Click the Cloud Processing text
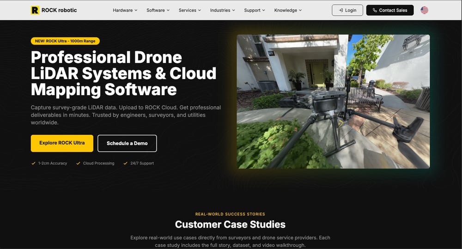462x249 pixels. (x=98, y=163)
